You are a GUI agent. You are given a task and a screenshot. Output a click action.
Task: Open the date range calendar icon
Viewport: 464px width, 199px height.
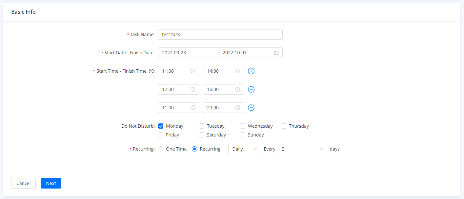tap(276, 53)
